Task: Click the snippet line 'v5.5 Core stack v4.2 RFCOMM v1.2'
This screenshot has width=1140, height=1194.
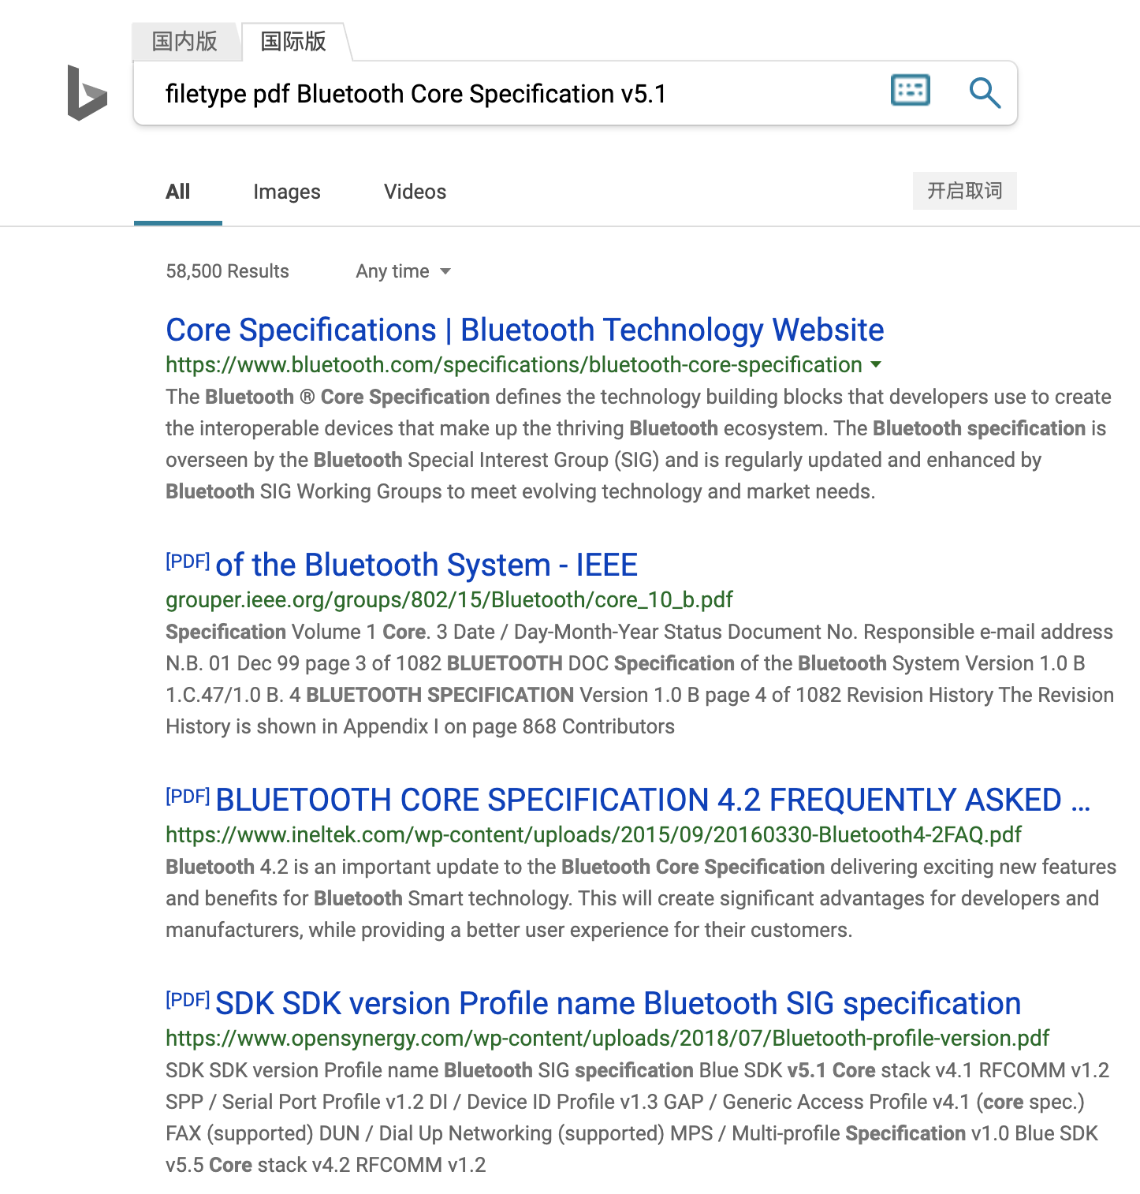Action: point(326,1165)
